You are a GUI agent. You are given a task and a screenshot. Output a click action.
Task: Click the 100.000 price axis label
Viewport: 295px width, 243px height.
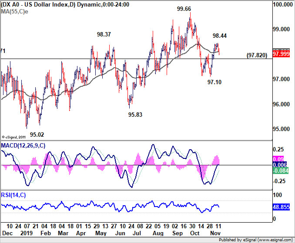[283, 4]
